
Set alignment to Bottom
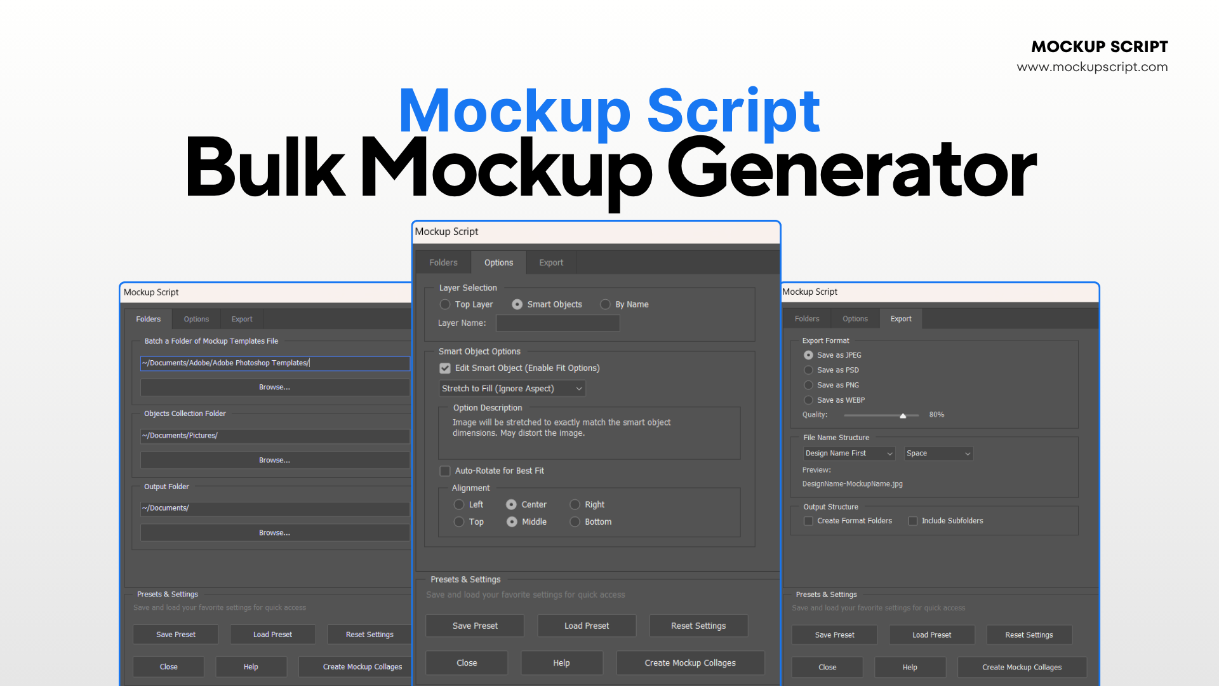click(x=575, y=521)
